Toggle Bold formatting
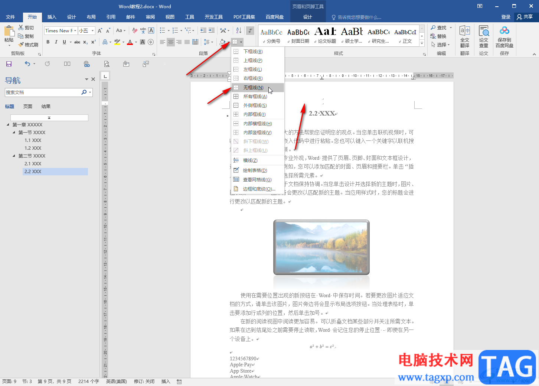The height and width of the screenshot is (386, 539). pos(48,42)
